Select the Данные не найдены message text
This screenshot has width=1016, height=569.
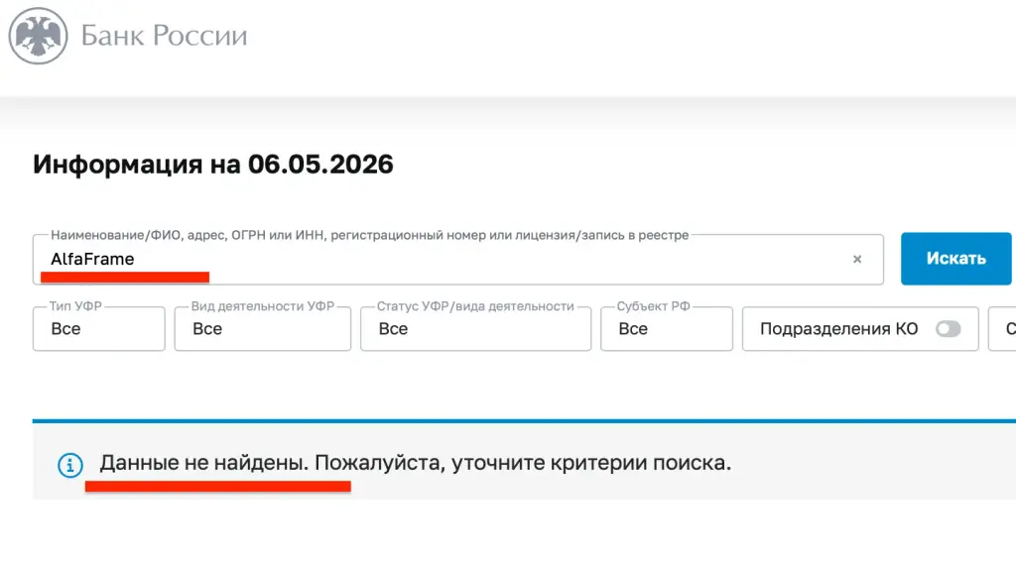click(204, 463)
